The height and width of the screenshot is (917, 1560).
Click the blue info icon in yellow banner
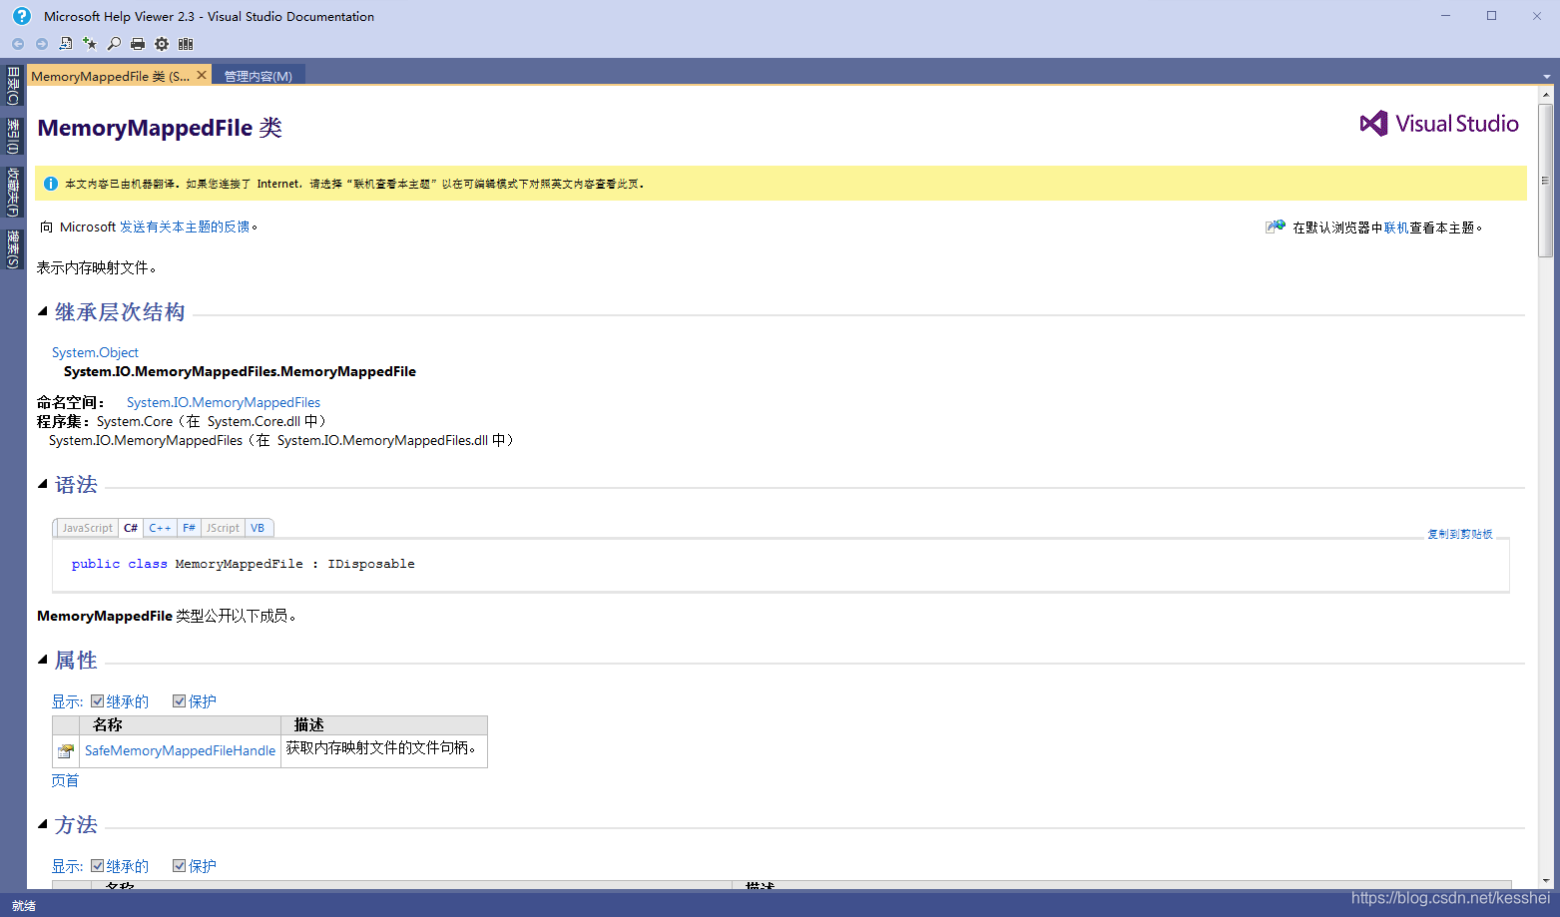pyautogui.click(x=51, y=184)
